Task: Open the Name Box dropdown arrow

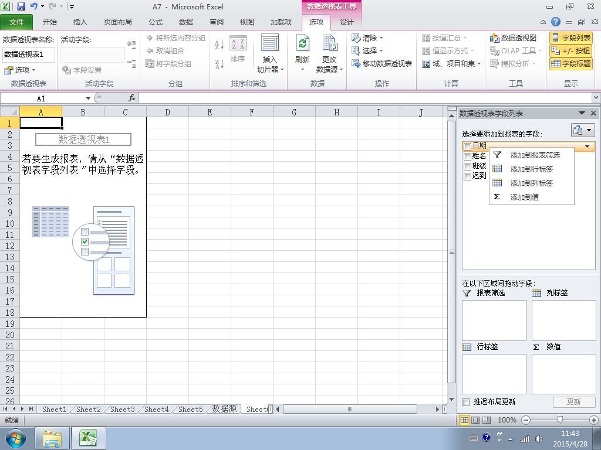Action: coord(88,98)
